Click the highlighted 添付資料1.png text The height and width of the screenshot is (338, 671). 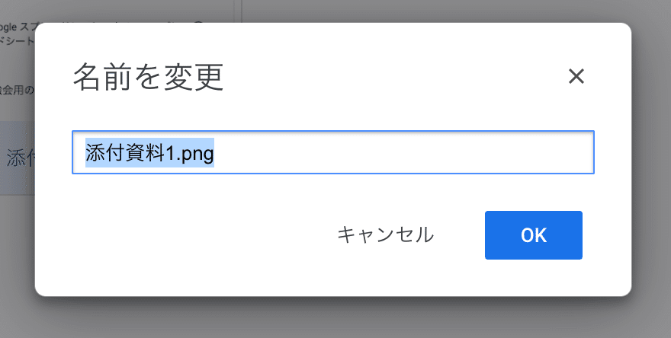coord(149,152)
